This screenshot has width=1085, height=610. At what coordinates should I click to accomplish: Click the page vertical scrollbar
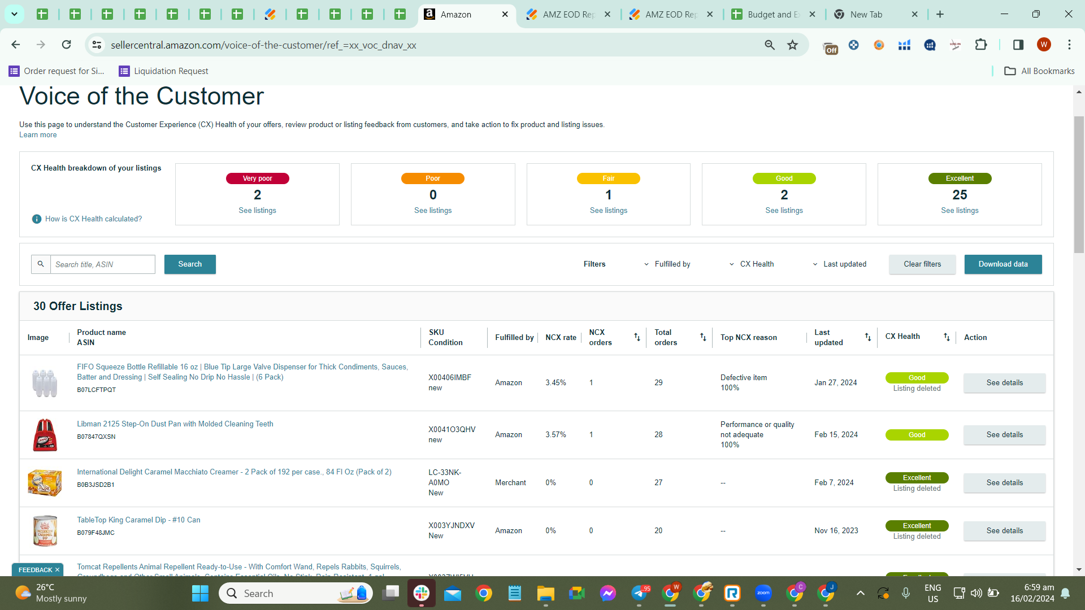pyautogui.click(x=1079, y=185)
